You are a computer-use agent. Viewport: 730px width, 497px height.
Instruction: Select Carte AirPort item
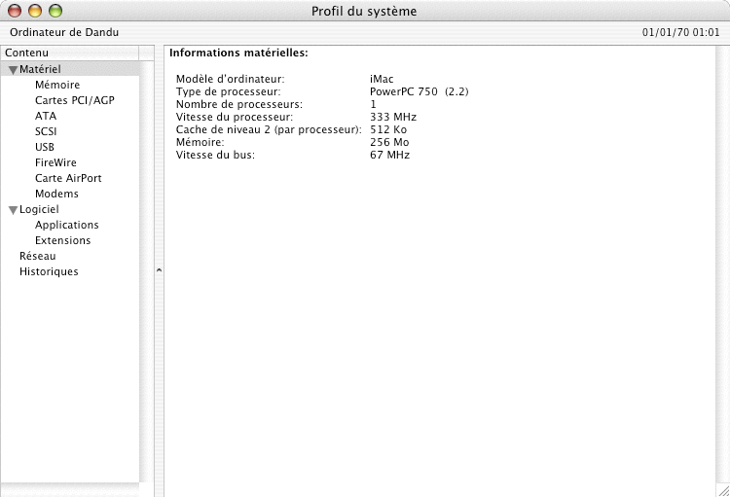pyautogui.click(x=68, y=178)
